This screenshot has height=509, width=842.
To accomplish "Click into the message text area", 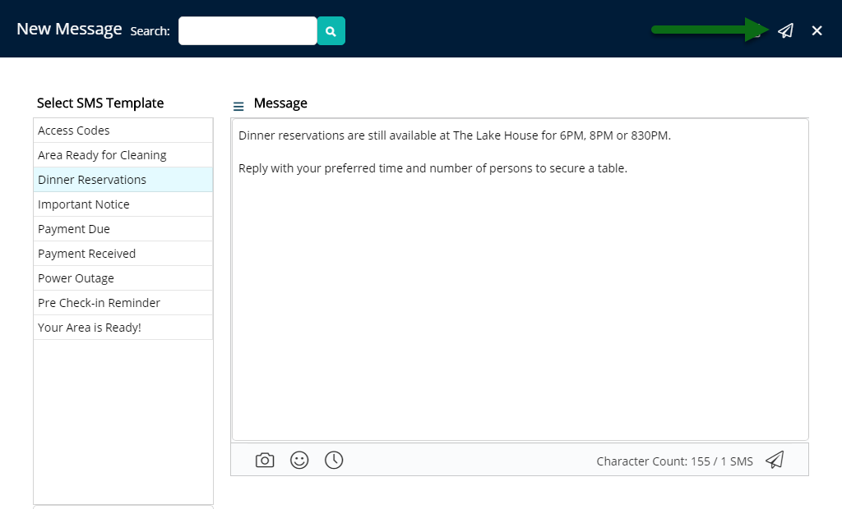I will tap(520, 279).
